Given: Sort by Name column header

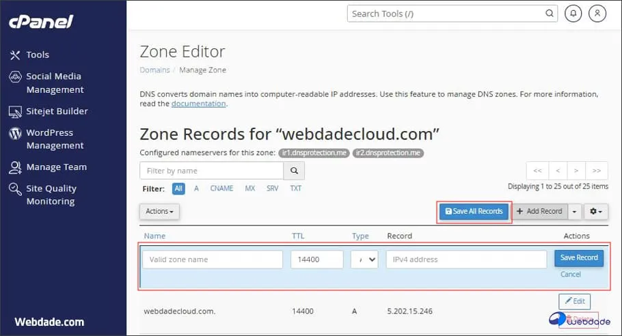Looking at the screenshot, I should [154, 236].
